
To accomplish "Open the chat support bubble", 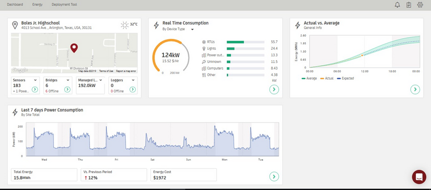I will (419, 177).
